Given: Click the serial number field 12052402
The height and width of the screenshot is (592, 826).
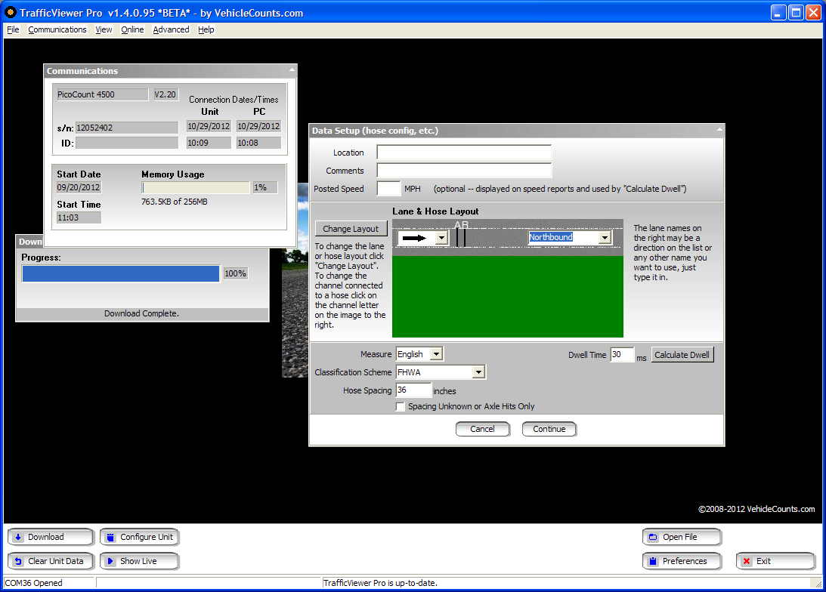Looking at the screenshot, I should click(x=127, y=128).
